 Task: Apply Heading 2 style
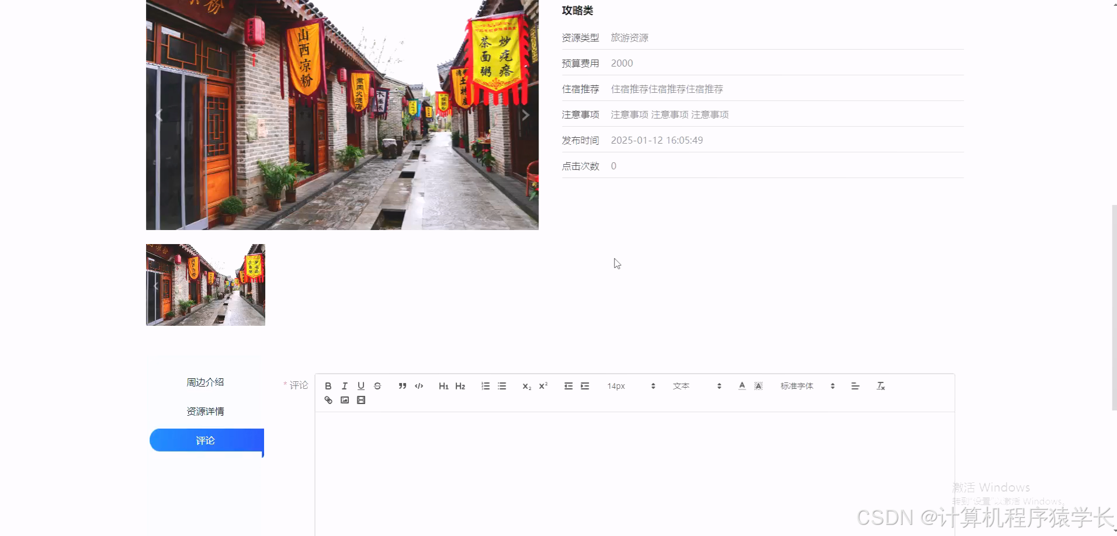click(460, 386)
